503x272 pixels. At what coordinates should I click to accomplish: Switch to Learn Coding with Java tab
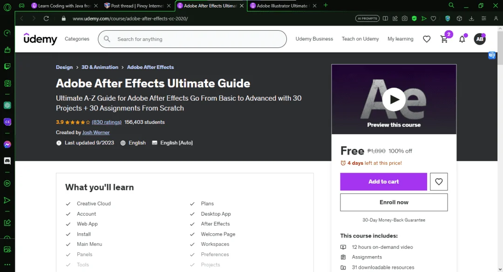(64, 6)
